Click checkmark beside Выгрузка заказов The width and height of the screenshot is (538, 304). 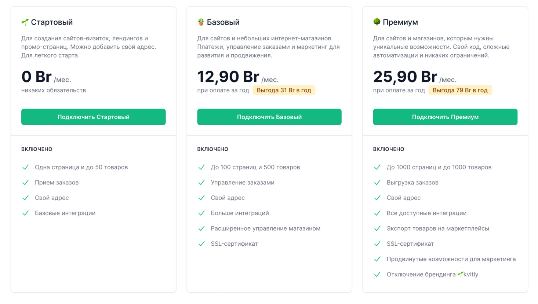[x=377, y=183]
